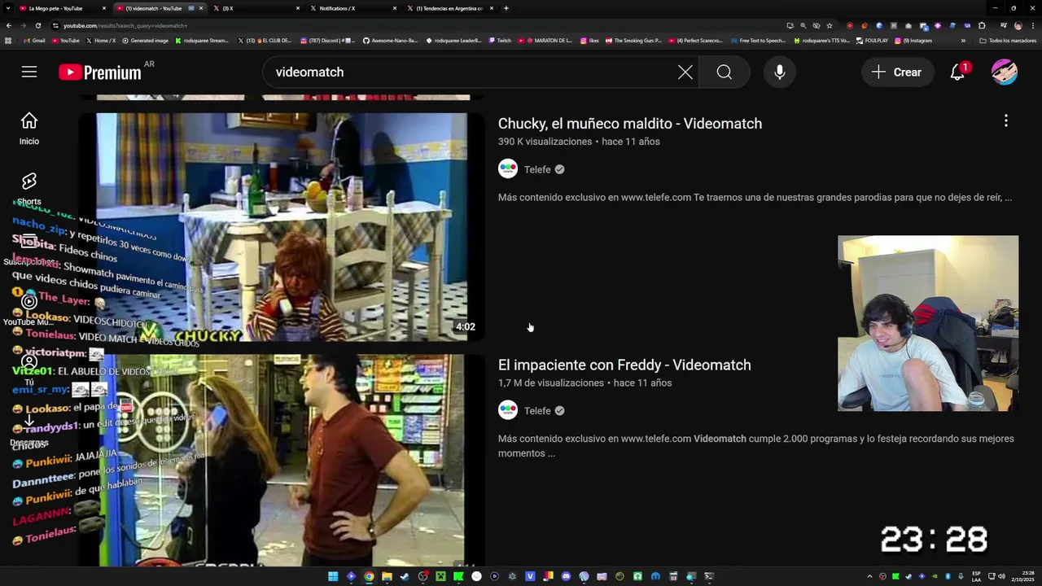This screenshot has height=586, width=1042.
Task: Open the YouTube guide hamburger menu
Action: click(x=29, y=72)
